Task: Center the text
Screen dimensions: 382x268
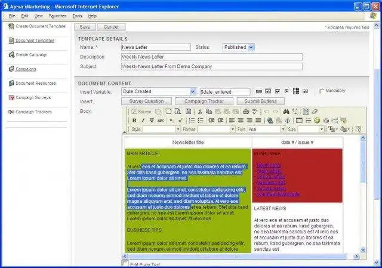Action: [241, 121]
